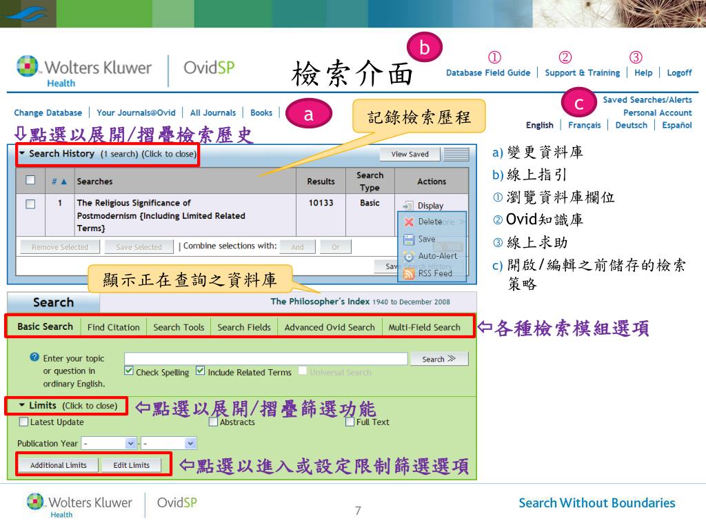The height and width of the screenshot is (530, 706).
Task: Open the Personal Account link
Action: tap(657, 112)
